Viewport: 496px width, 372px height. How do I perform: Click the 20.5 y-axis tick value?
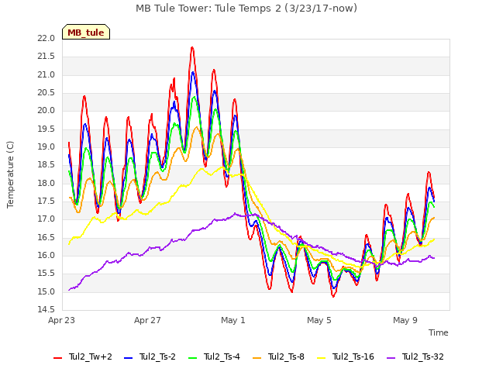click(x=46, y=93)
